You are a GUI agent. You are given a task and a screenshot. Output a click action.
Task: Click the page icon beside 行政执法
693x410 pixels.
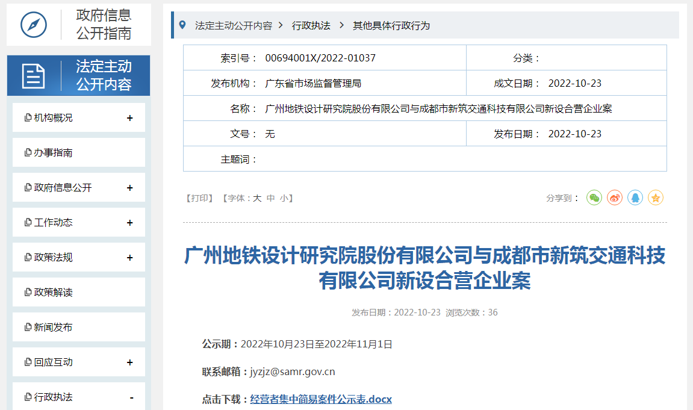point(28,397)
